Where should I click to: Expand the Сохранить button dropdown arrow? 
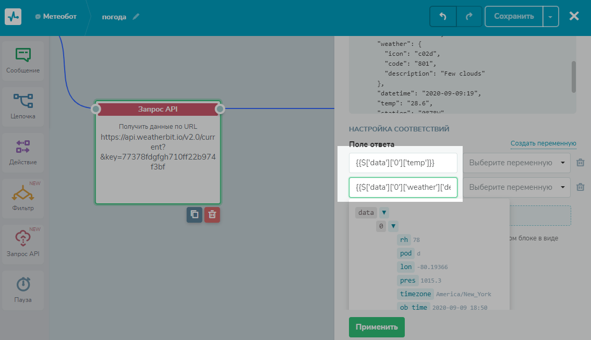(x=550, y=17)
